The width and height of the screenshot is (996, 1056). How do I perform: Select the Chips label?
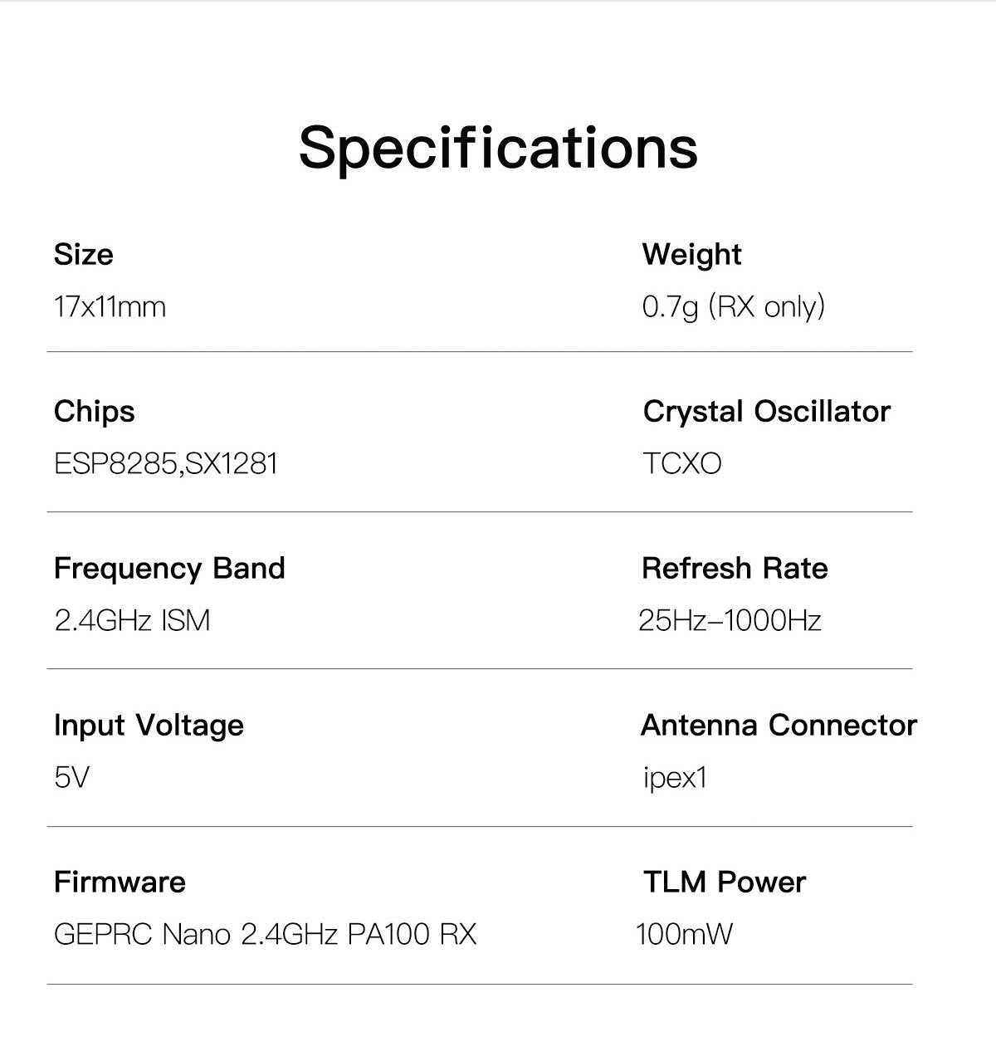point(94,412)
